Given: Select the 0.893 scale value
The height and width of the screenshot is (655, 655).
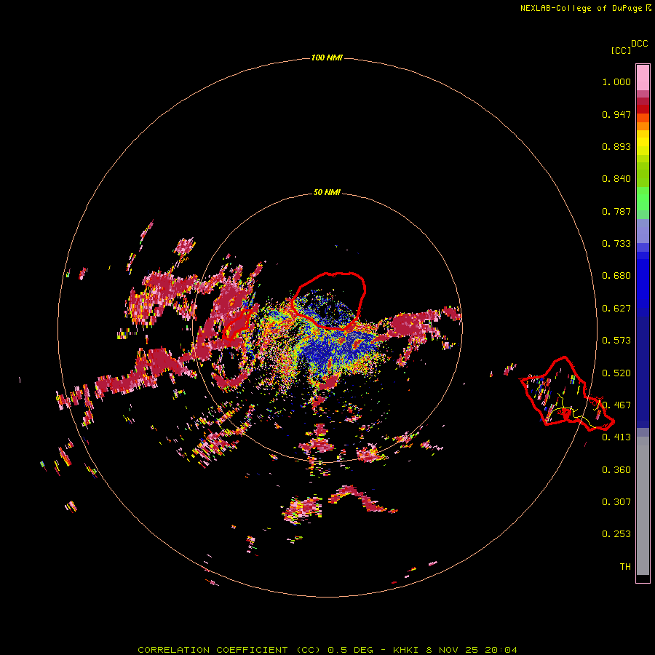Looking at the screenshot, I should [x=616, y=146].
